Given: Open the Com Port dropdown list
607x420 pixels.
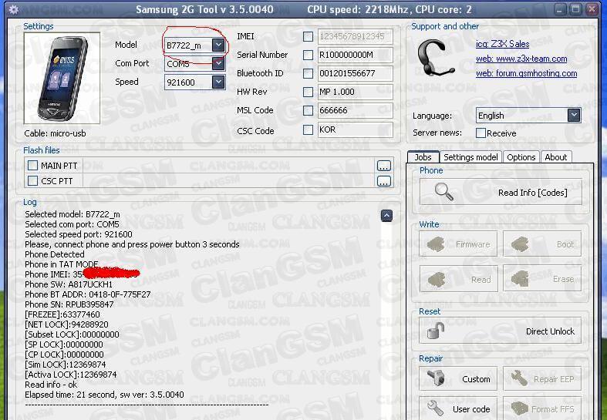Looking at the screenshot, I should click(218, 64).
